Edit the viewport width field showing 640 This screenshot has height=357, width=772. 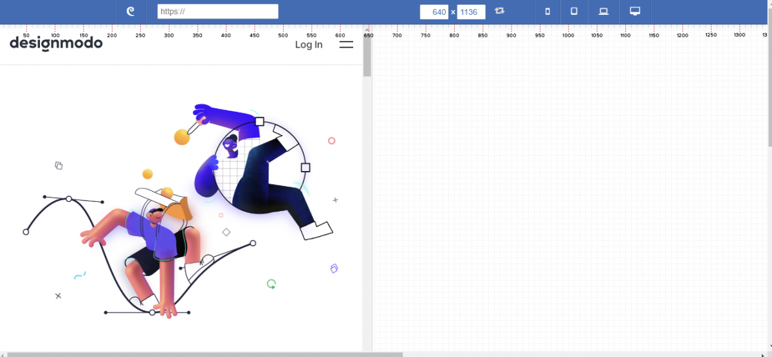pyautogui.click(x=434, y=12)
